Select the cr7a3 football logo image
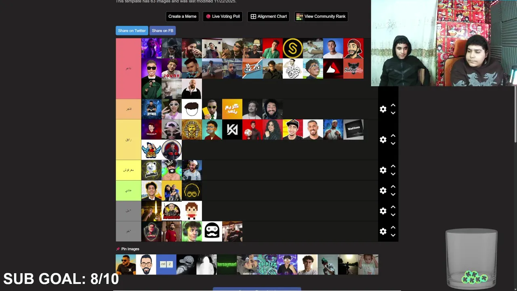 (252, 69)
